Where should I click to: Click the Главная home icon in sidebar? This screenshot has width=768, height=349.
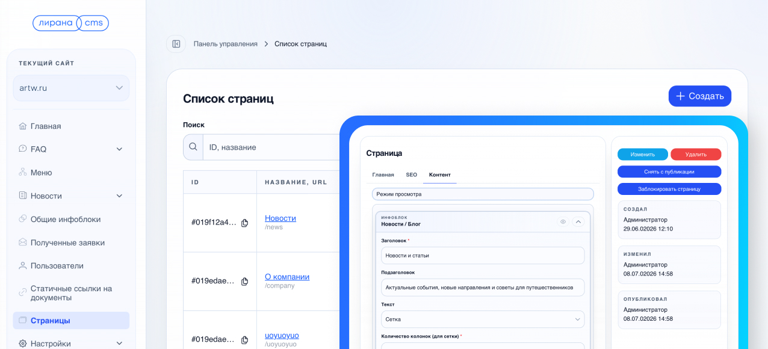[x=23, y=126]
